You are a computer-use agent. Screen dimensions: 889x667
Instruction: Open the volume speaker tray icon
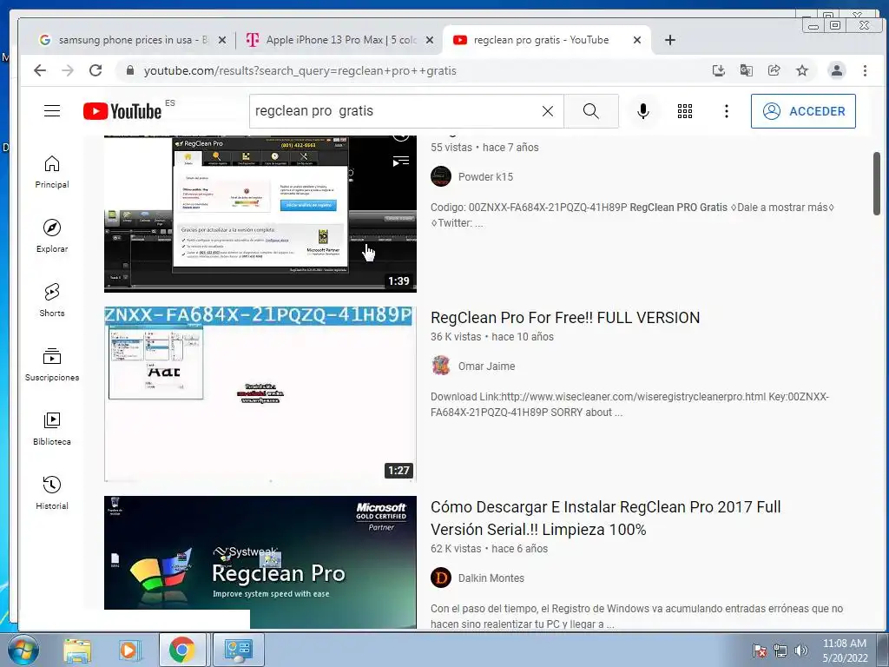click(801, 650)
